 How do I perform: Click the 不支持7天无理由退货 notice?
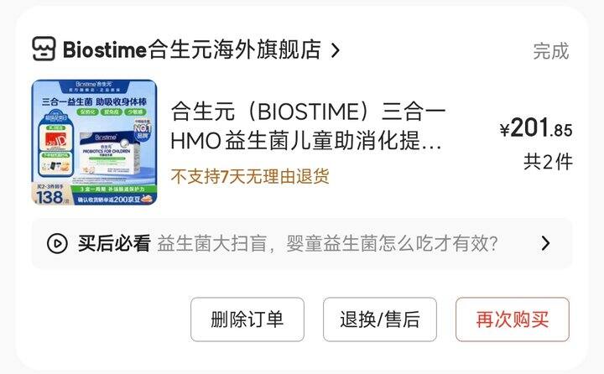pos(250,177)
